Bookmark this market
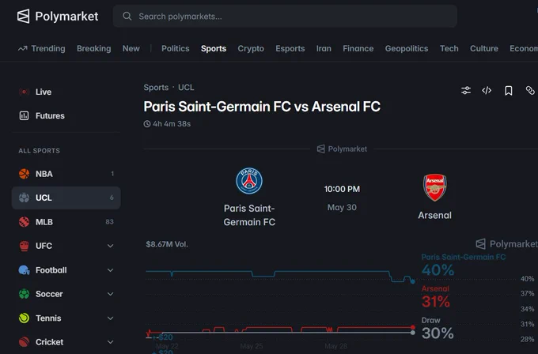538x354 pixels. coord(508,90)
